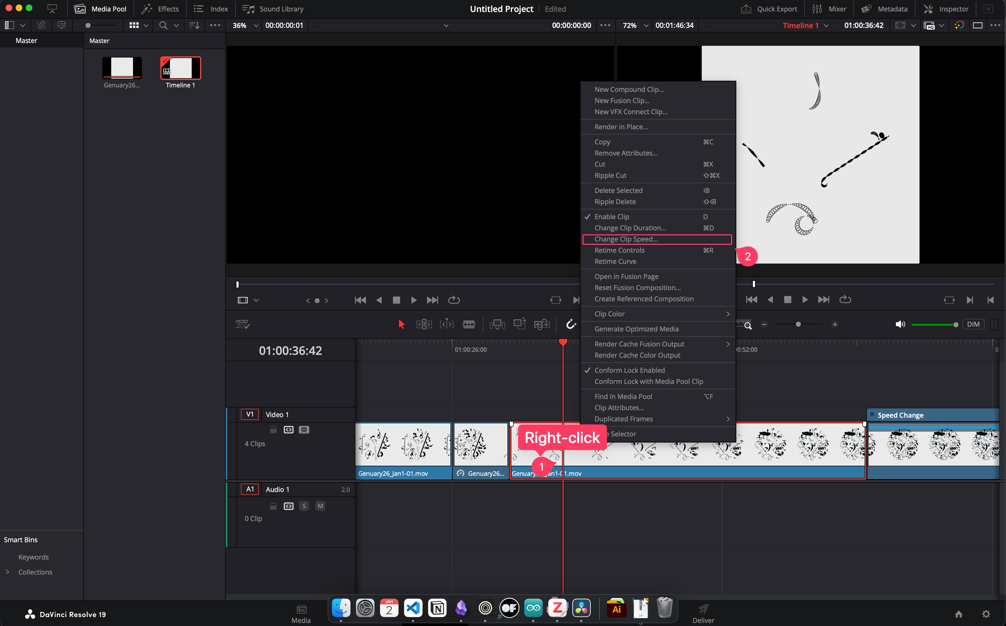Click the Insert clip icon
Screen dimensions: 1006x626
pos(497,324)
